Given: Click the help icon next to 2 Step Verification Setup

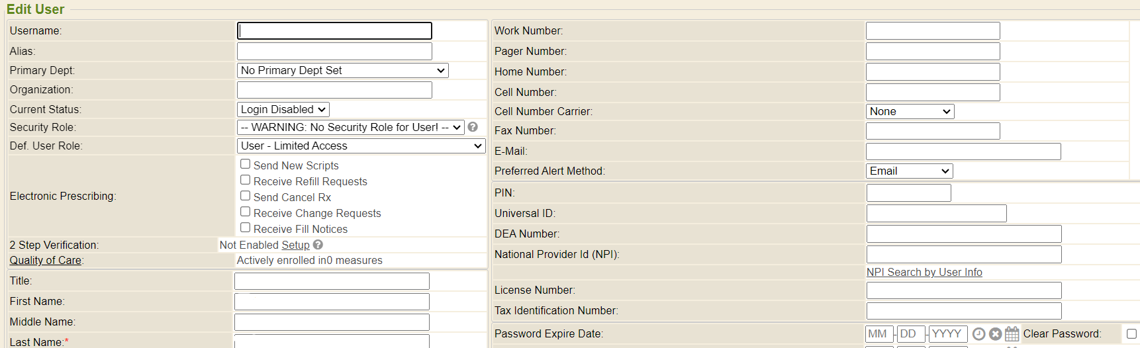Looking at the screenshot, I should [x=318, y=245].
